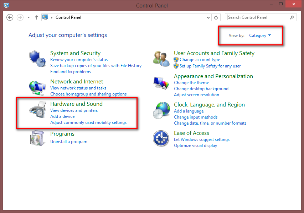Open the View by Category dropdown
This screenshot has height=213, width=304.
pyautogui.click(x=260, y=35)
